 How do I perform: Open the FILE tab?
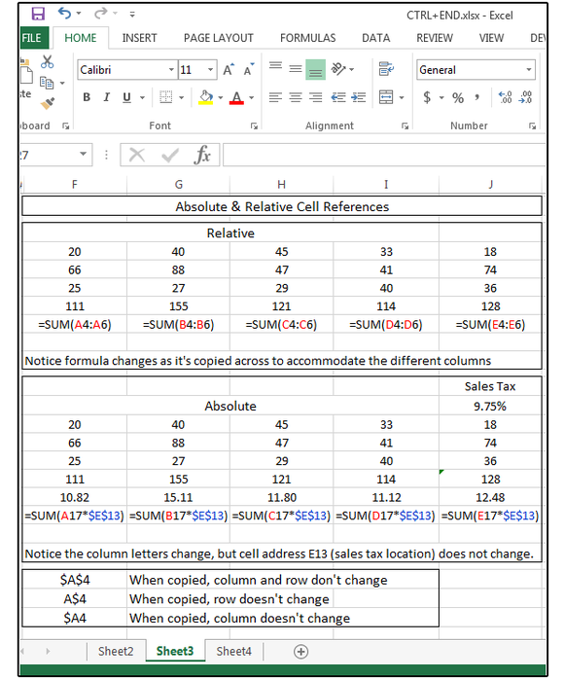point(33,38)
